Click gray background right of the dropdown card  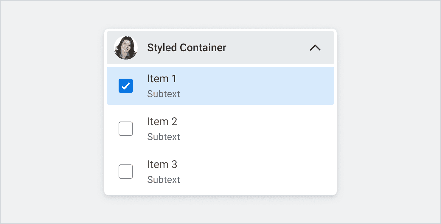pos(389,112)
